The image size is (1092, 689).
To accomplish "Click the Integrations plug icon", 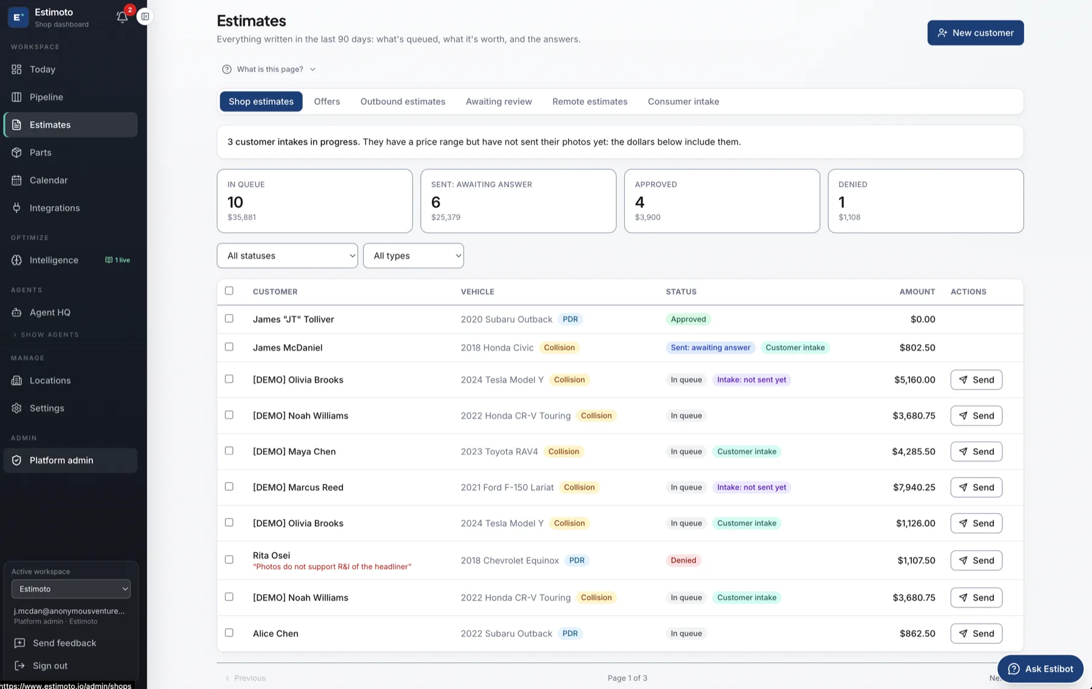I will 16,208.
